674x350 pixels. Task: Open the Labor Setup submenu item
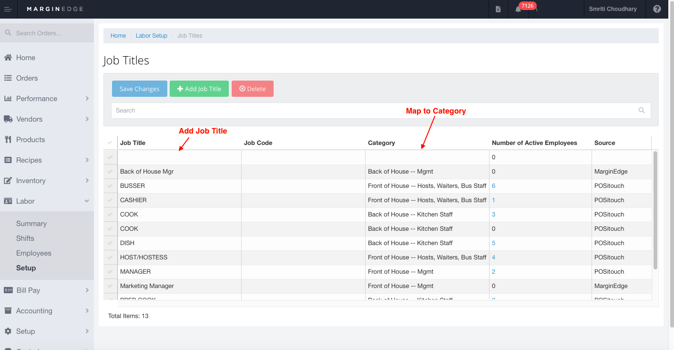pyautogui.click(x=26, y=268)
